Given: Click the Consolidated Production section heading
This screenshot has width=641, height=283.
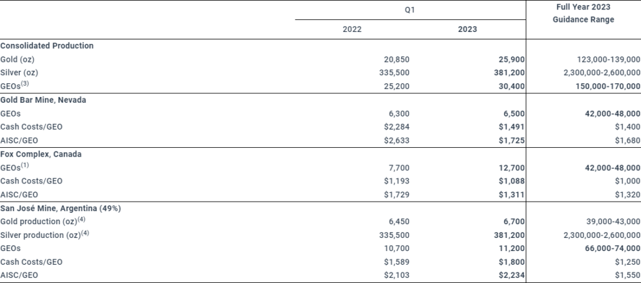Looking at the screenshot, I should click(x=48, y=46).
